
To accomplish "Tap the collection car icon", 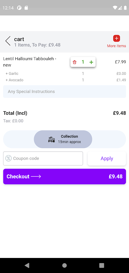I will pyautogui.click(x=51, y=140).
